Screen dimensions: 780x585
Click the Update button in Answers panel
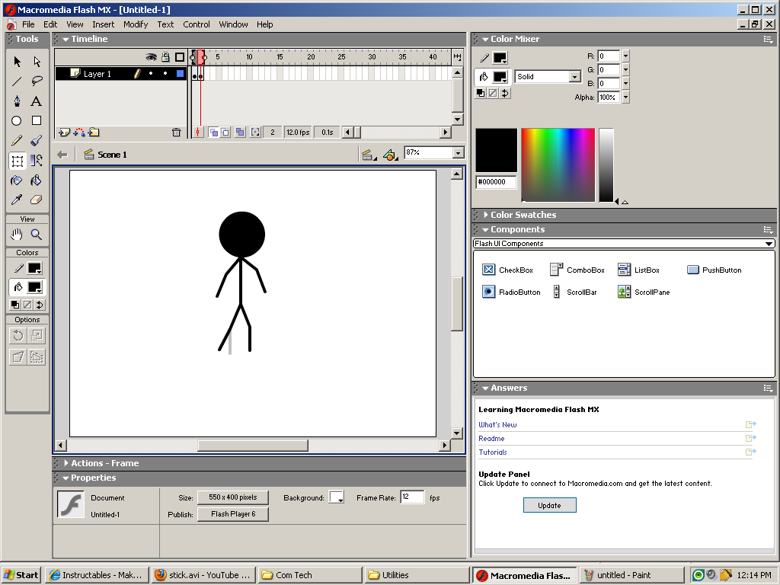549,504
